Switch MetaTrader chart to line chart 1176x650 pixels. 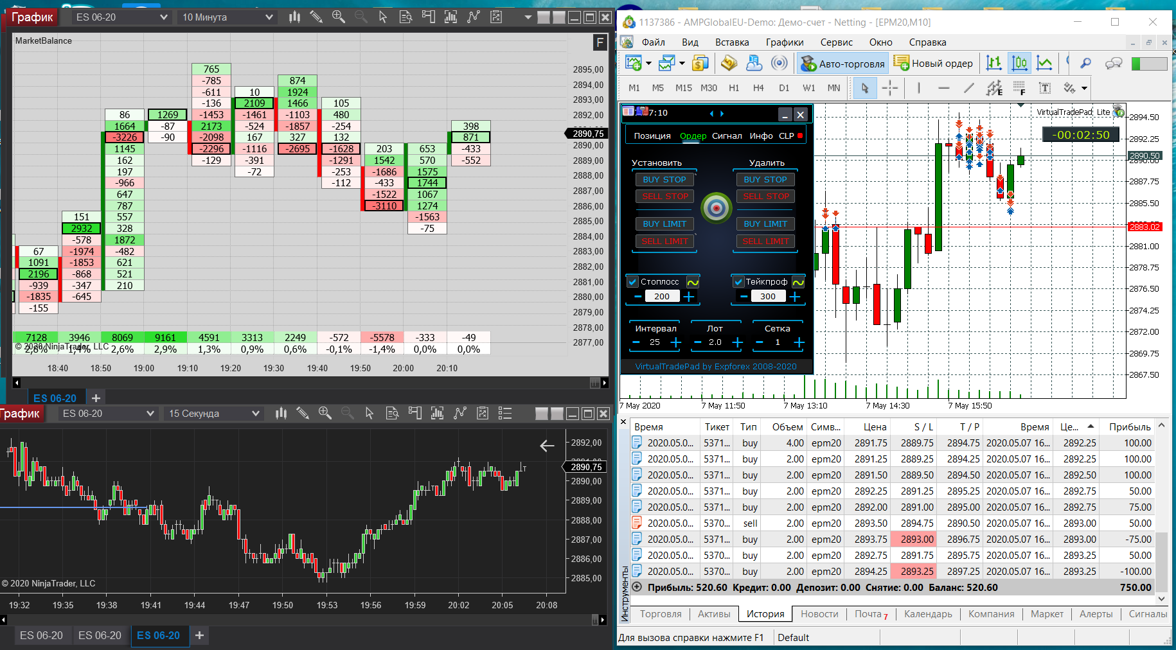pos(1045,63)
